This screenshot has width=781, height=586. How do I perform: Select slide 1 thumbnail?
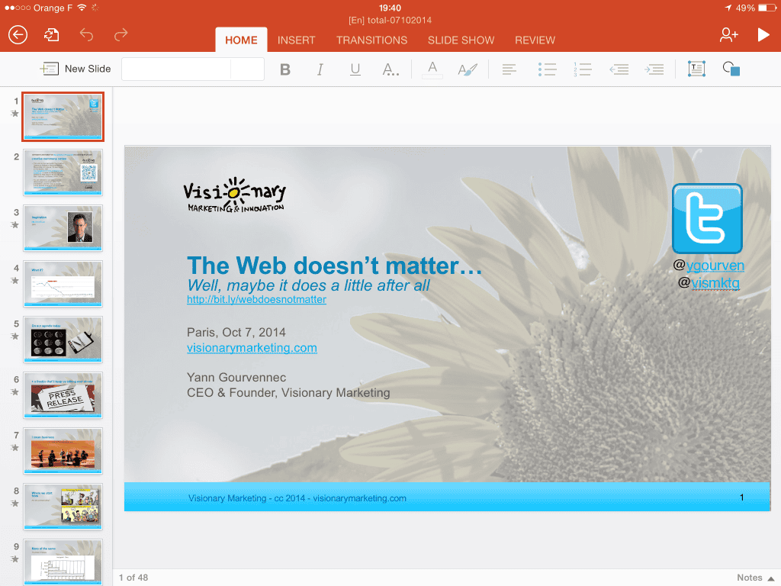(x=63, y=117)
